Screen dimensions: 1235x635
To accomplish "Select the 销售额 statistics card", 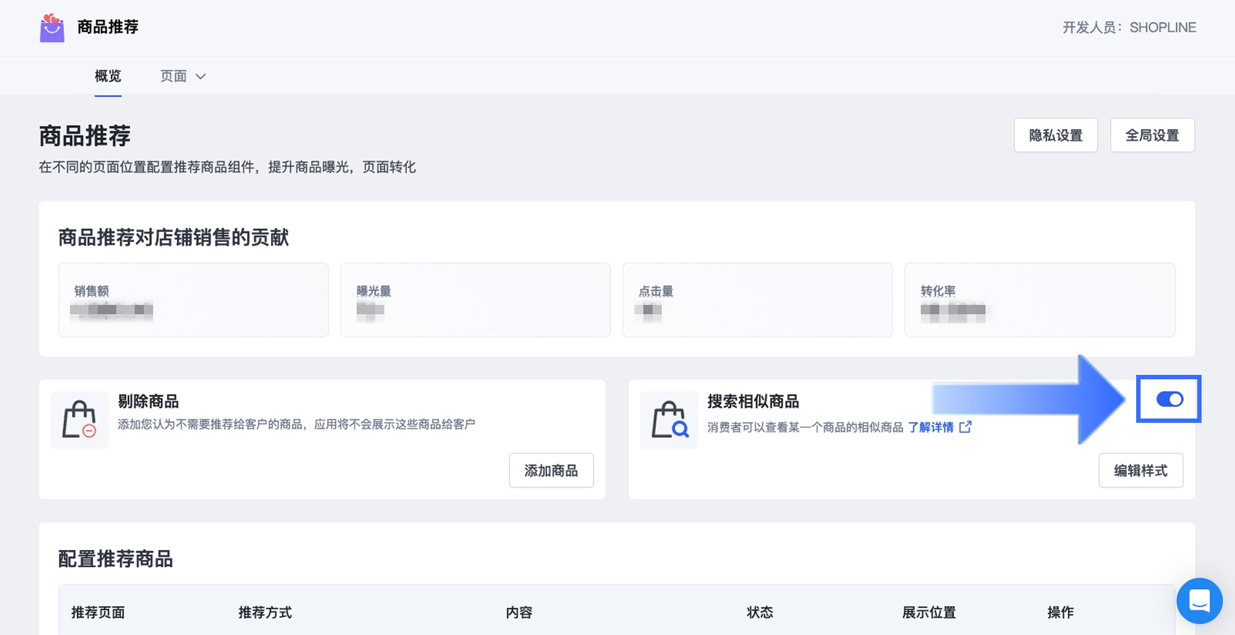I will click(x=193, y=300).
